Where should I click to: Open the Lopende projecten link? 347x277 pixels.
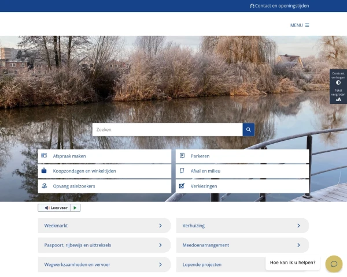point(202,264)
